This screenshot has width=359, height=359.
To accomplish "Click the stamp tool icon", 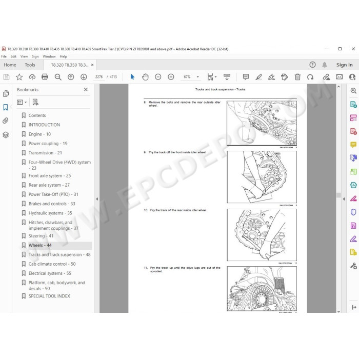I will tap(284, 77).
